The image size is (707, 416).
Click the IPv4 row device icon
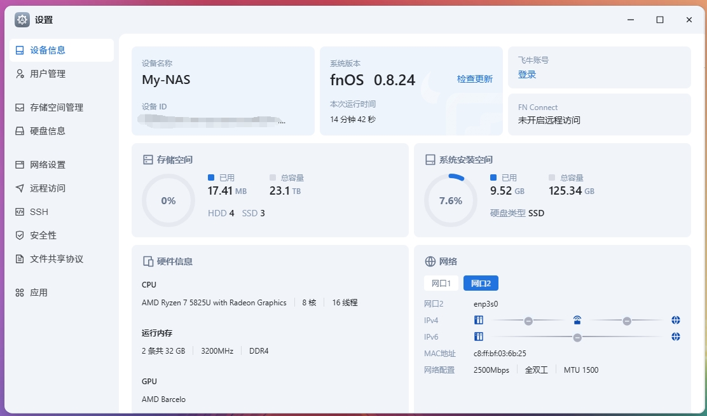[479, 321]
